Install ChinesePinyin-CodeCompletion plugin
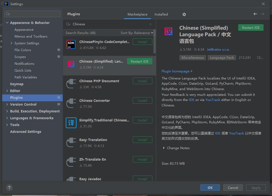The width and height of the screenshot is (272, 196). tap(143, 42)
